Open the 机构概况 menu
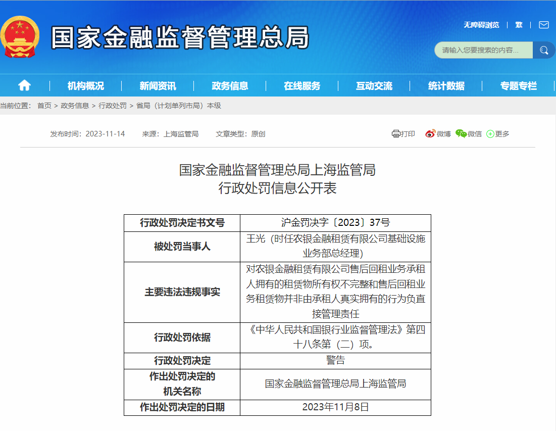Image resolution: width=556 pixels, height=431 pixels. (x=86, y=86)
